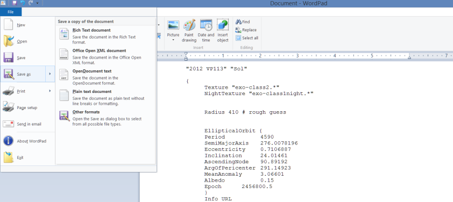
Task: Open About WordPad dialog
Action: pos(27,141)
